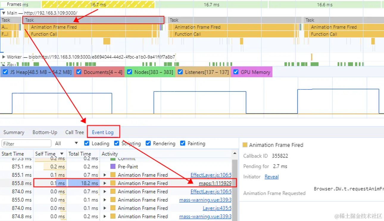Viewport: 384px width, 221px height.
Task: Toggle the Painting filter checkbox
Action: (x=182, y=143)
